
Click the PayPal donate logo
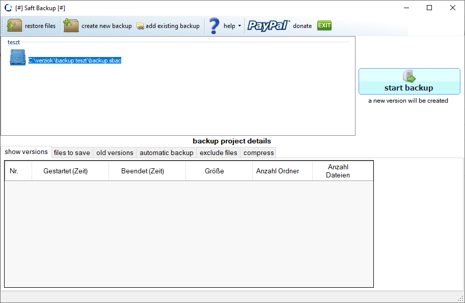tap(268, 25)
